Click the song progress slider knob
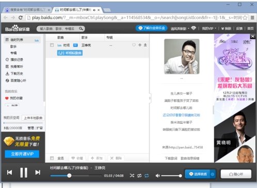This screenshot has height=188, width=257. pos(69,176)
